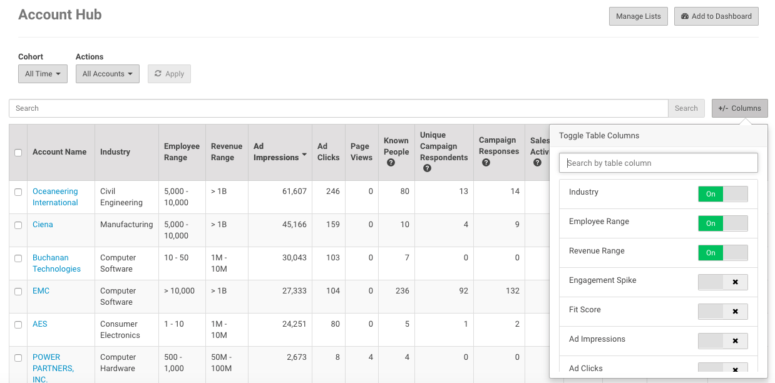Open the Buchanan Technologies account link
Screen dimensions: 775x383
pos(56,263)
